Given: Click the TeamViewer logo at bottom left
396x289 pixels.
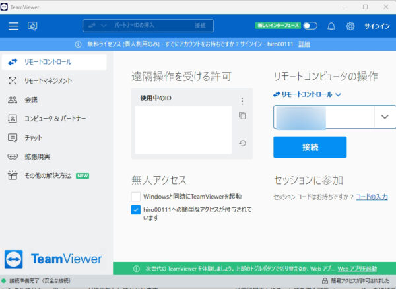Looking at the screenshot, I should pos(14,259).
